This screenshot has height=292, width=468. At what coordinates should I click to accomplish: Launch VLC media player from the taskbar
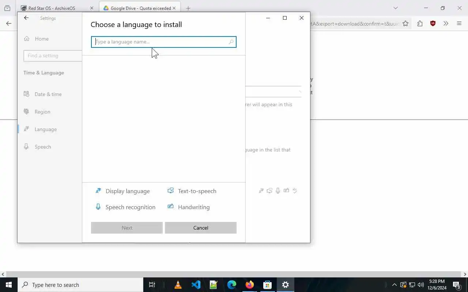(178, 285)
